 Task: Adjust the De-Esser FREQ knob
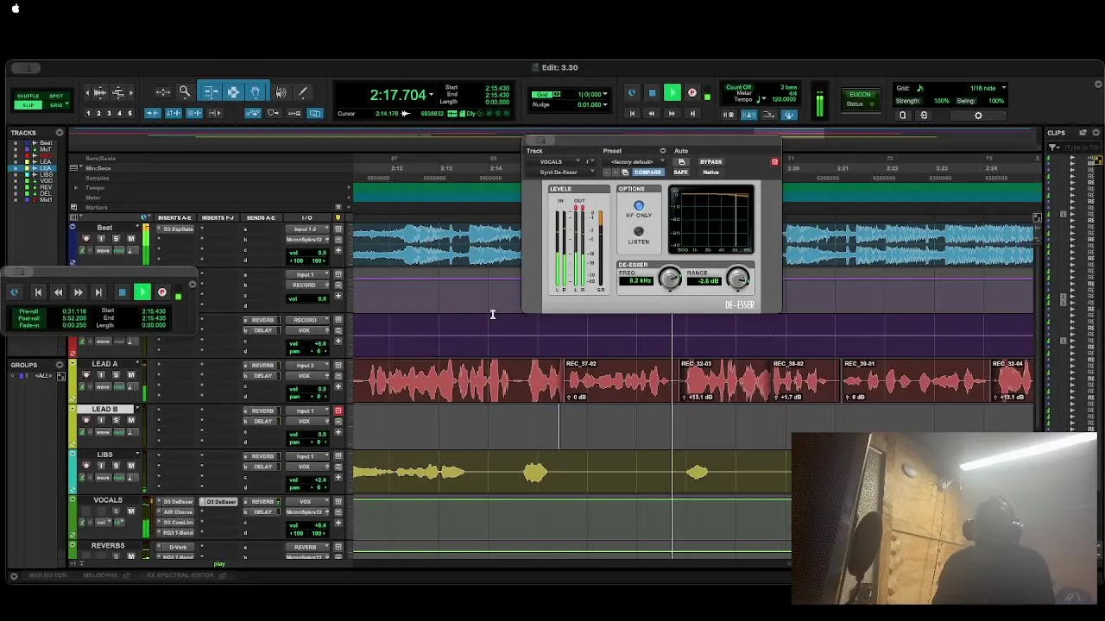(x=669, y=278)
